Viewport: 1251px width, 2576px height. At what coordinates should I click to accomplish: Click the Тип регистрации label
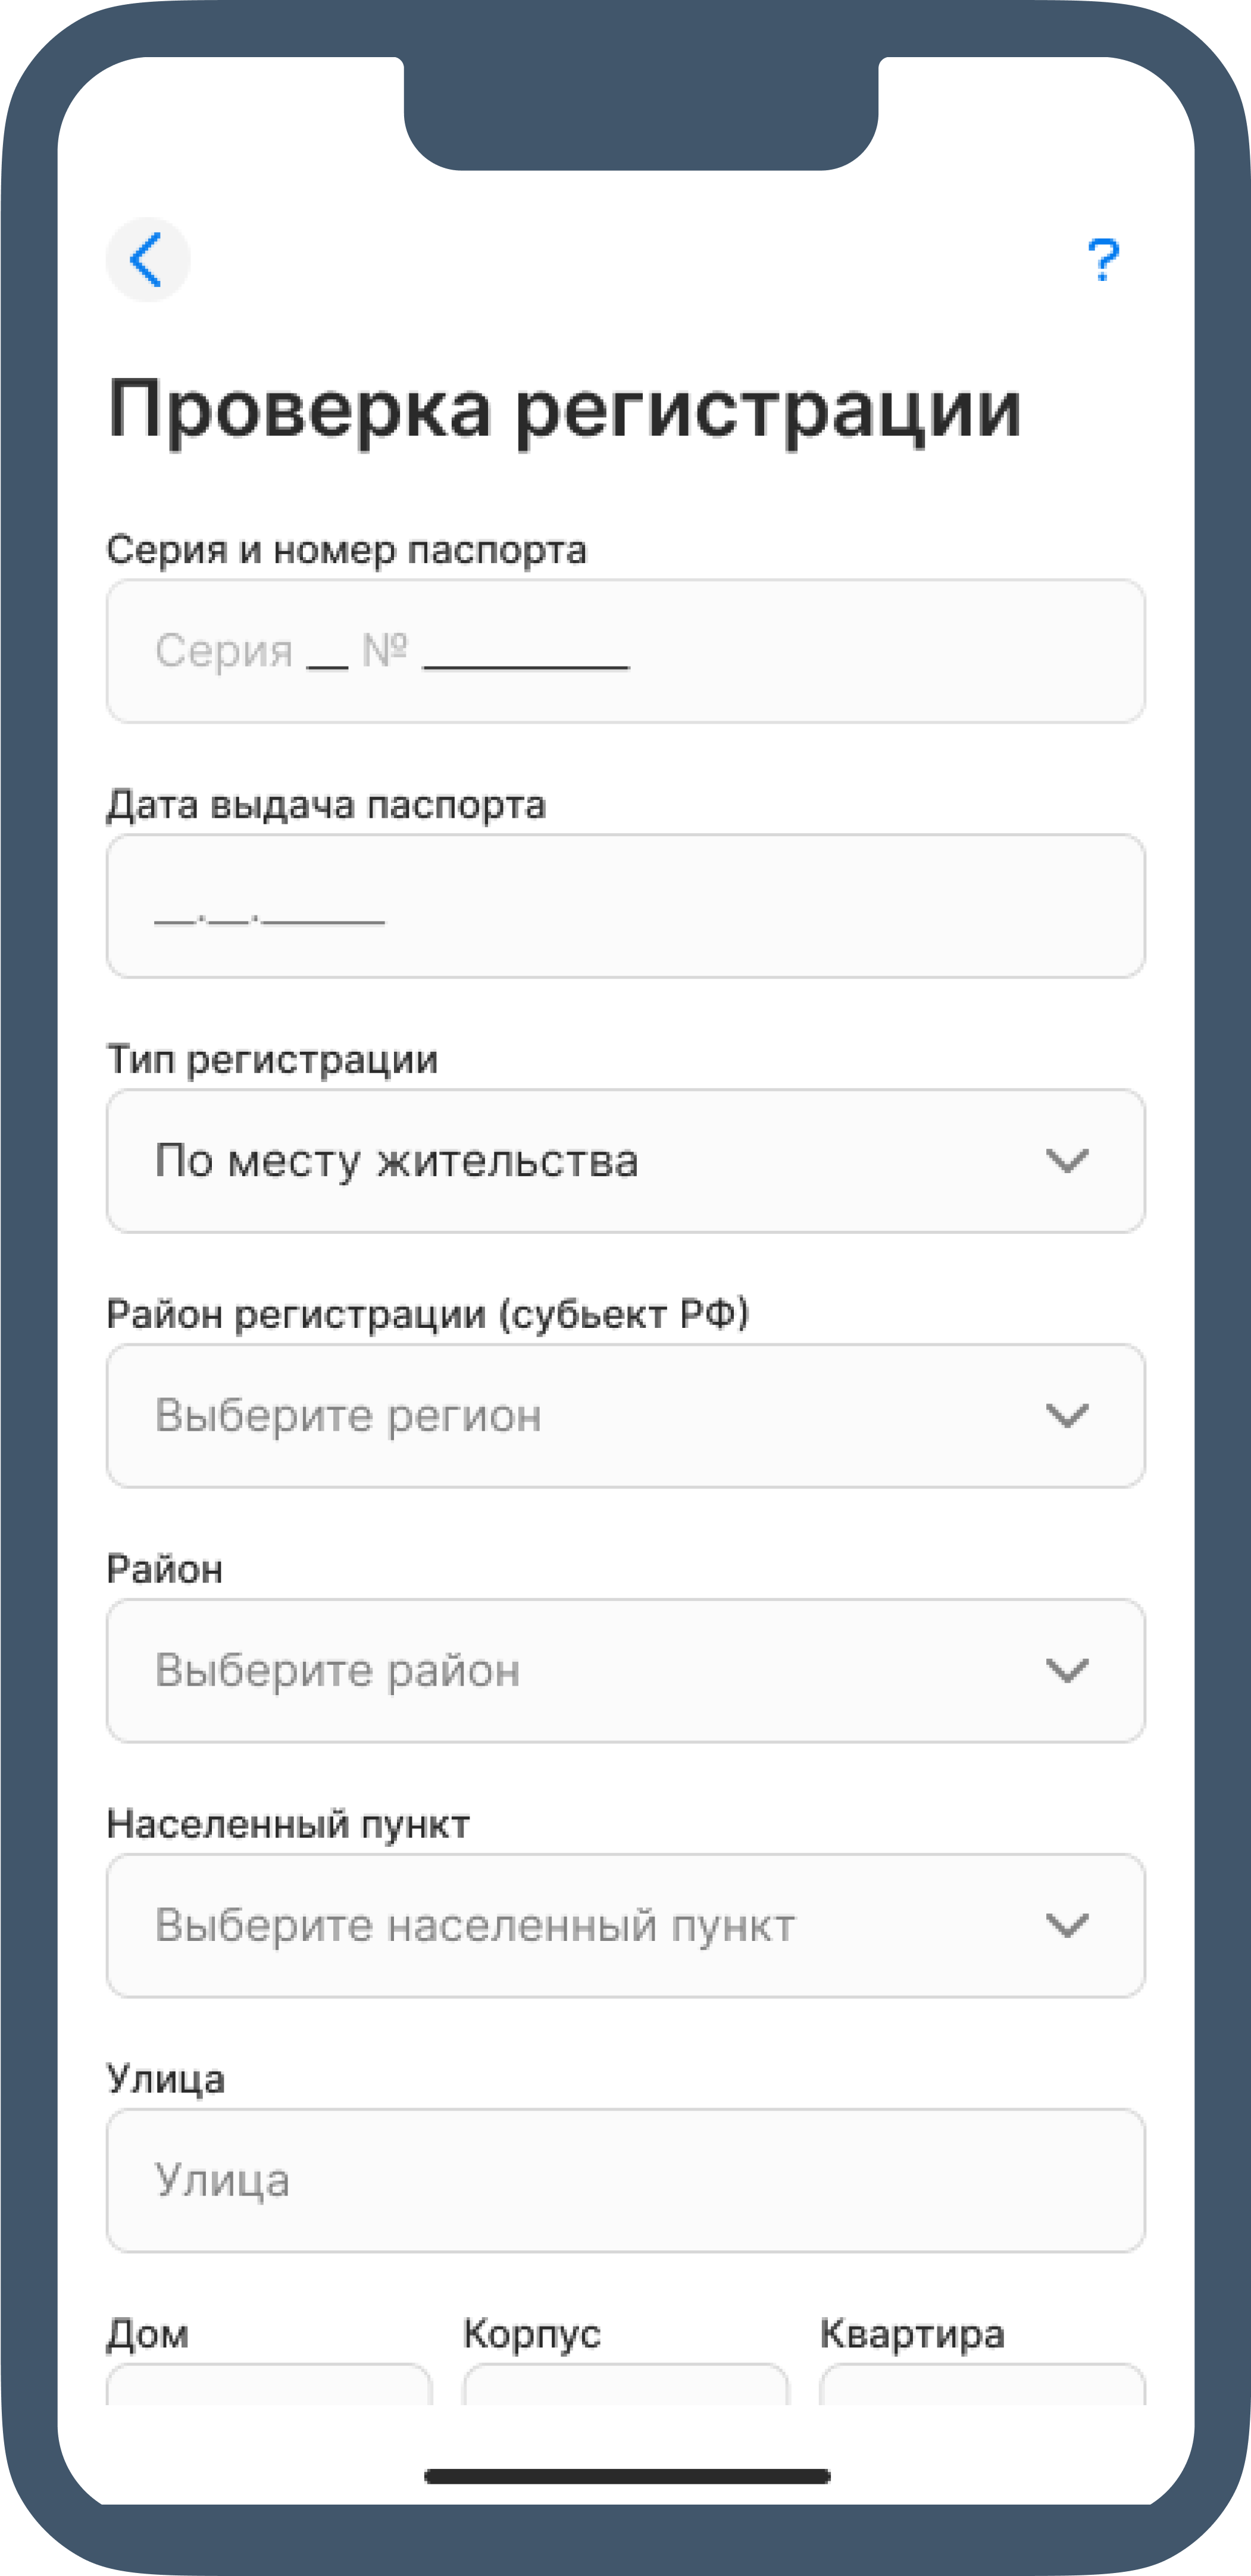pos(272,1060)
